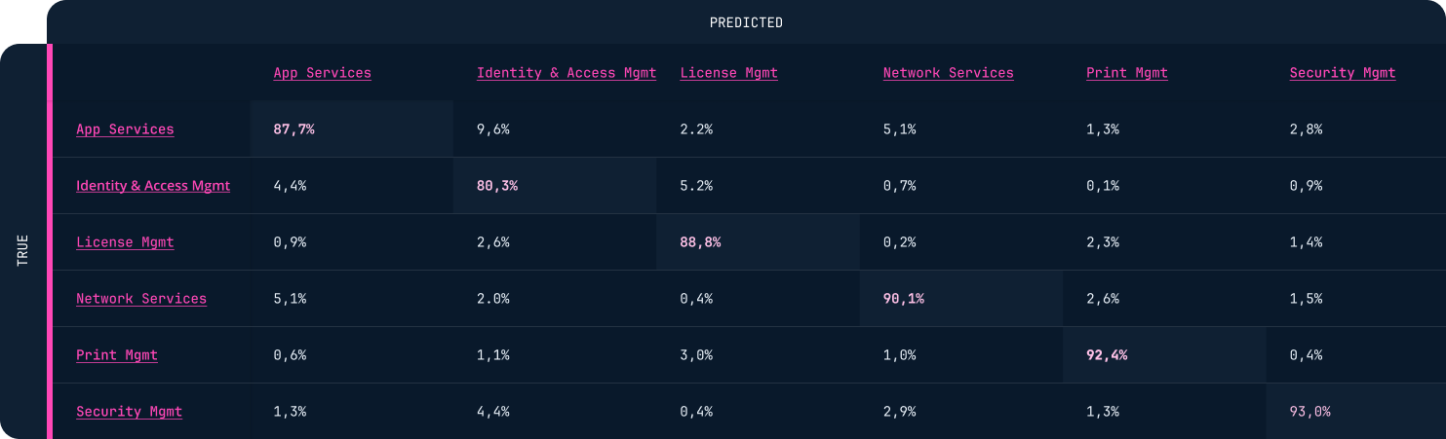Image resolution: width=1446 pixels, height=439 pixels.
Task: Open the Network Services row label
Action: pyautogui.click(x=141, y=299)
